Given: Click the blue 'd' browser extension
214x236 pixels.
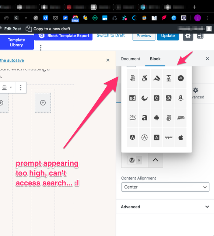Looking at the screenshot, I should coord(46,18).
